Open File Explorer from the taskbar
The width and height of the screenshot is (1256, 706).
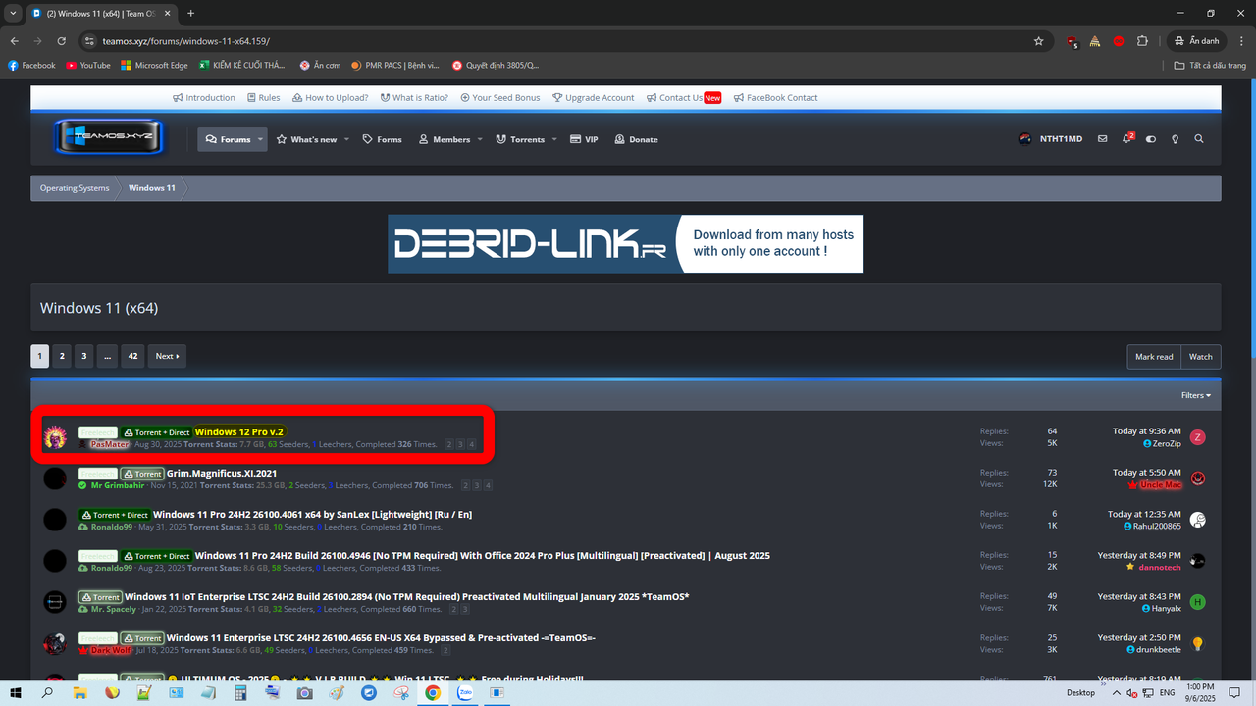[x=80, y=692]
